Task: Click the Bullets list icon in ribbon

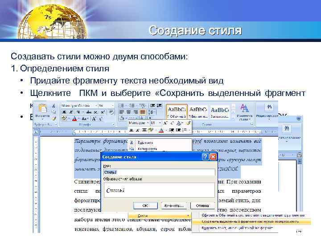Action: [x=122, y=105]
